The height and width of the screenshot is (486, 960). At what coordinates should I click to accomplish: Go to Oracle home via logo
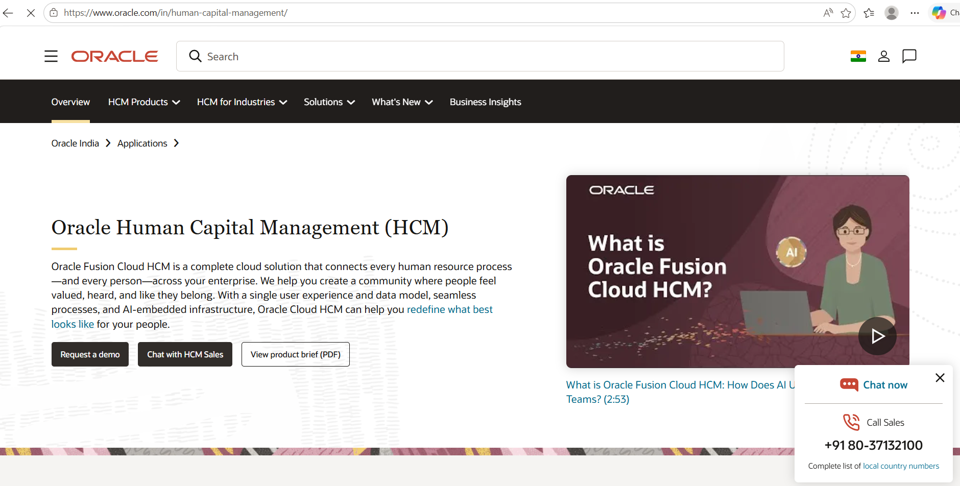(115, 56)
